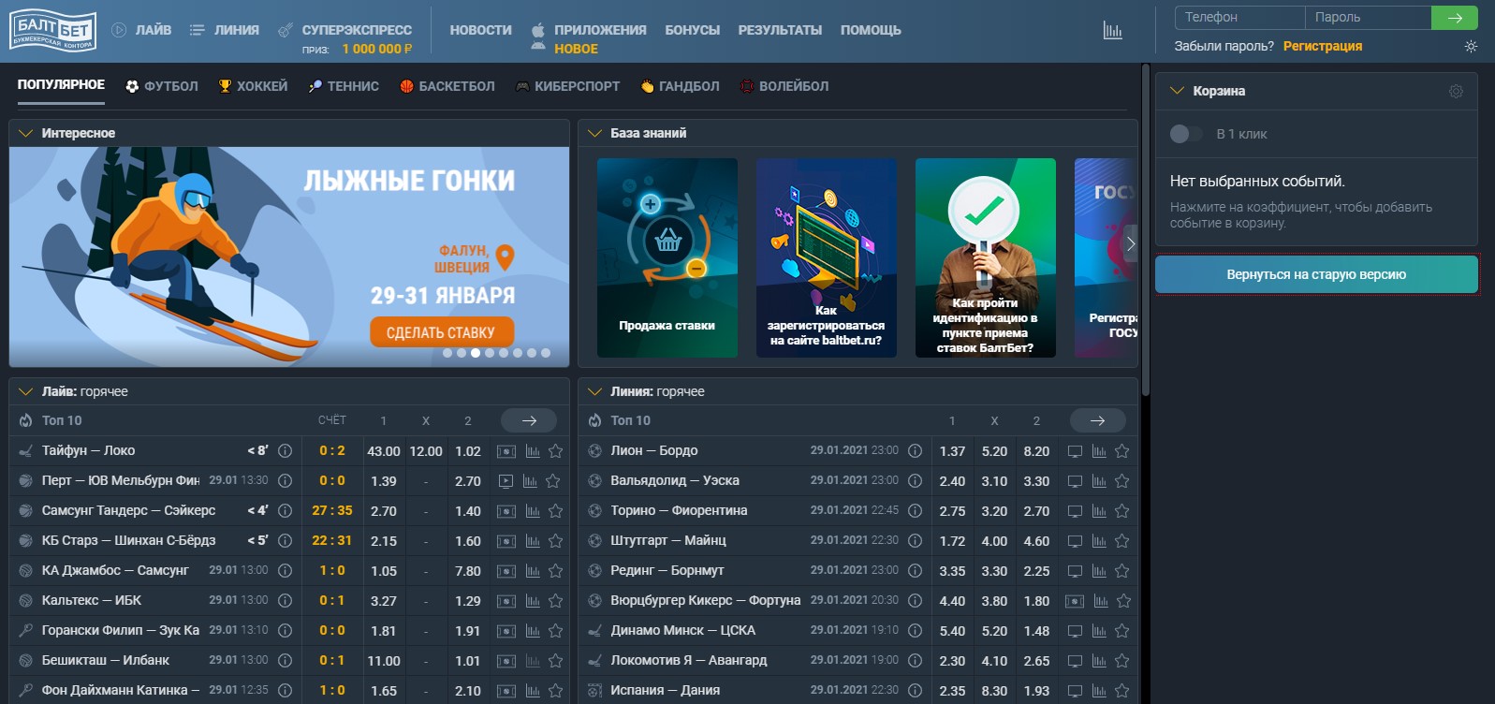Open match tracker for Самсунг Тандерс – Сэйкерс
This screenshot has height=704, width=1495.
click(506, 511)
